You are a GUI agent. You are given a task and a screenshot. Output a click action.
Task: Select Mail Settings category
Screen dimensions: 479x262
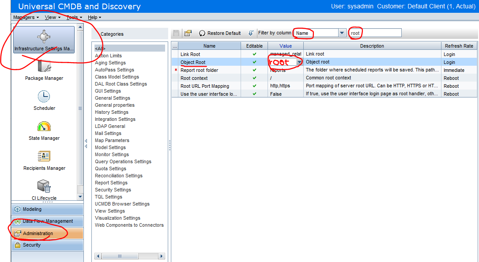pos(108,133)
